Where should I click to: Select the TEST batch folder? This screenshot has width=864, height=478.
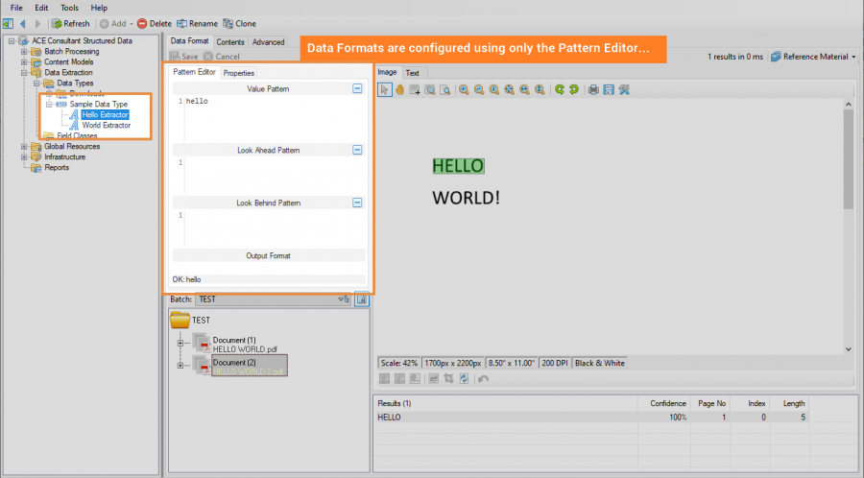[x=190, y=320]
